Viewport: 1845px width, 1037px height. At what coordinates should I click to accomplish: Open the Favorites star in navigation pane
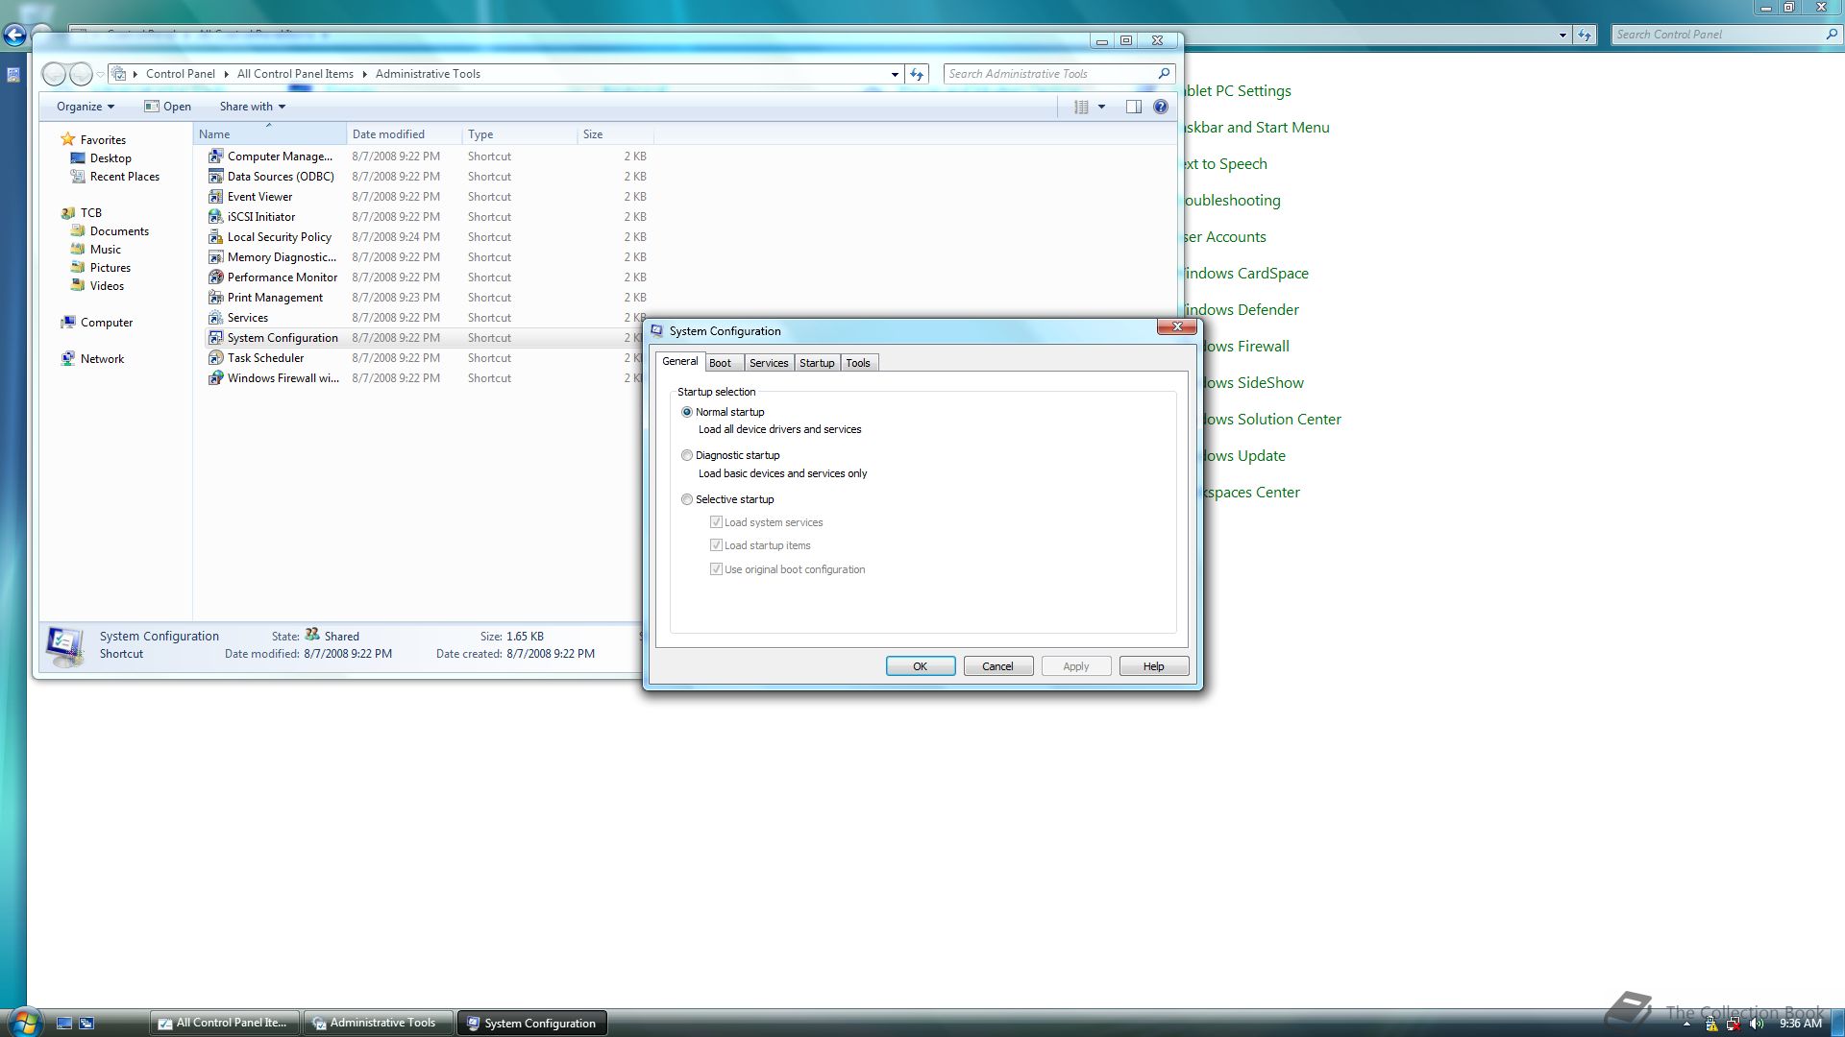(68, 139)
